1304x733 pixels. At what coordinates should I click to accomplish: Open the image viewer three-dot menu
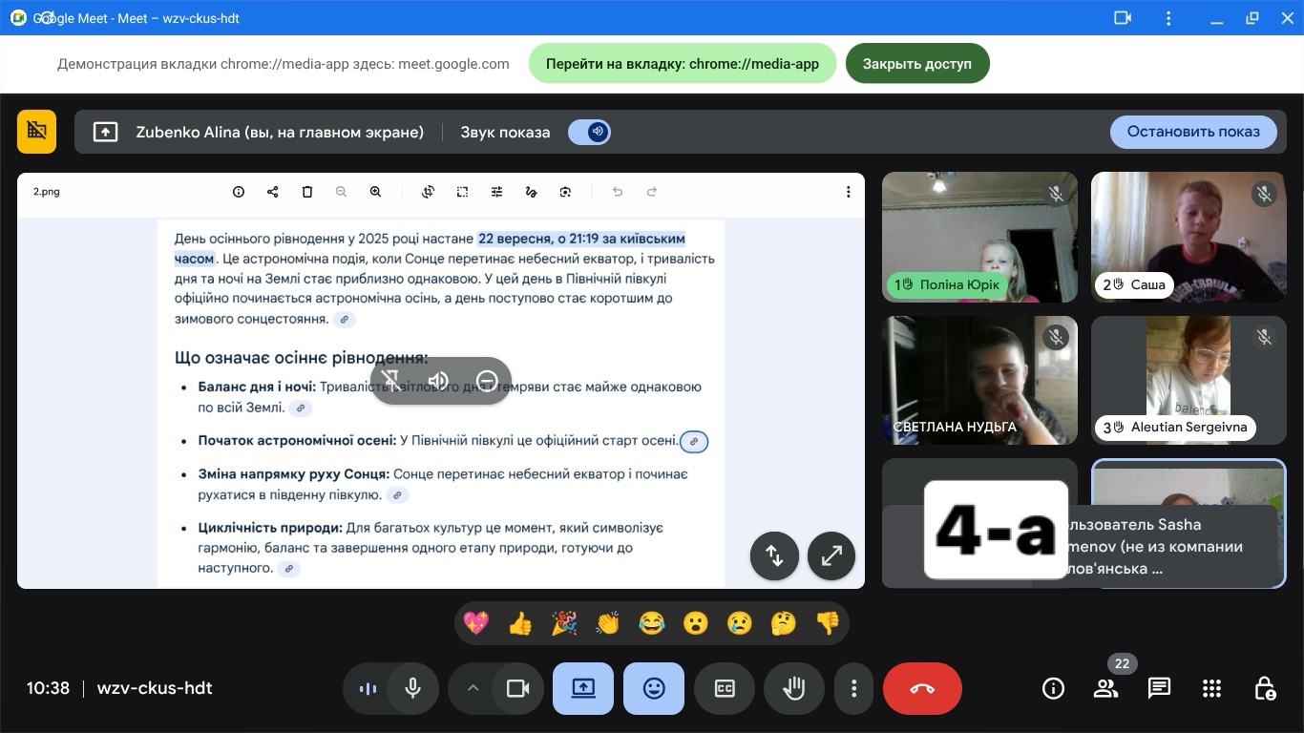click(x=848, y=192)
